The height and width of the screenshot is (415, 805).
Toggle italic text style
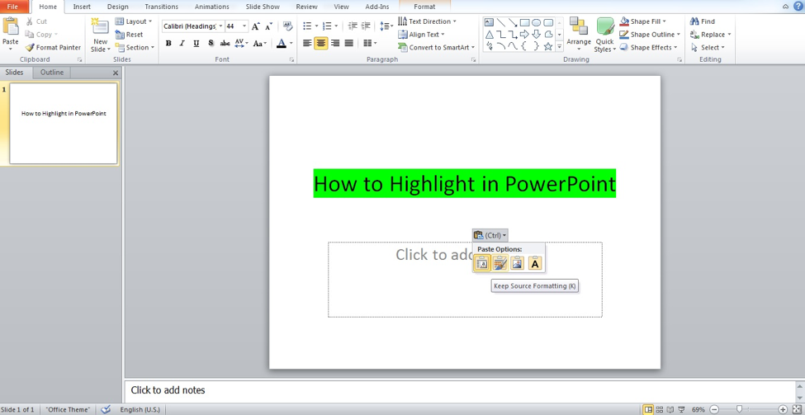click(182, 44)
